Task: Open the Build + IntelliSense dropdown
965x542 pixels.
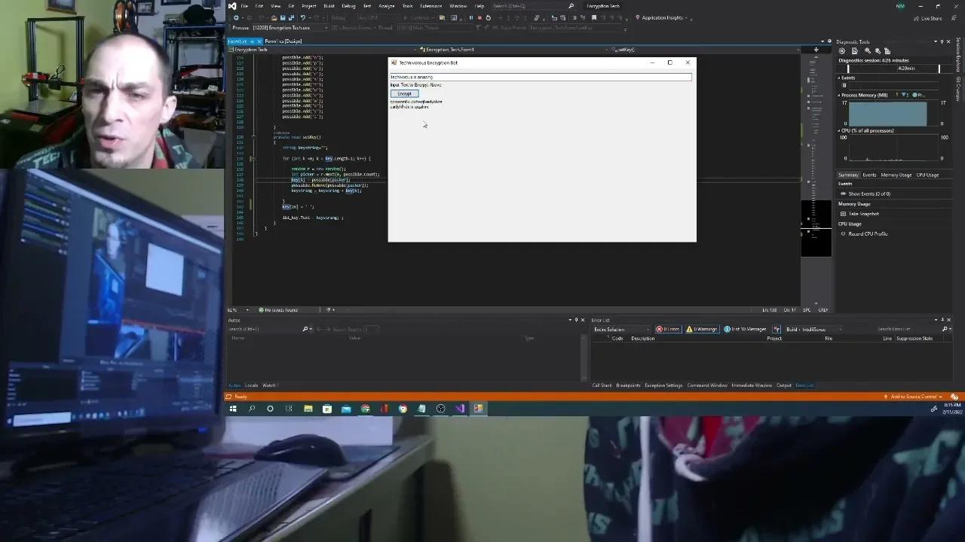Action: click(813, 329)
